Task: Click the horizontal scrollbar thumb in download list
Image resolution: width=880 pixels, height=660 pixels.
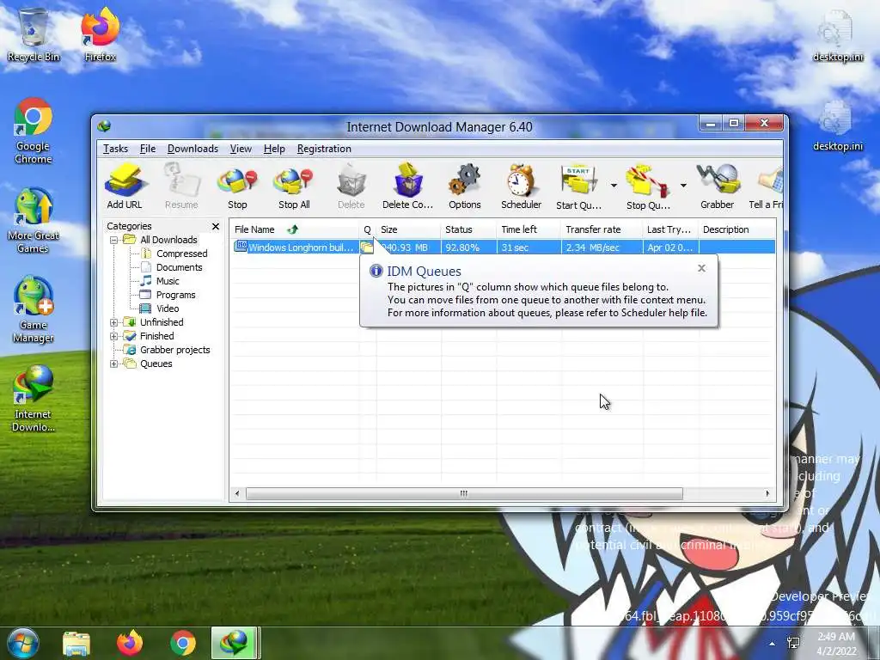Action: tap(464, 494)
